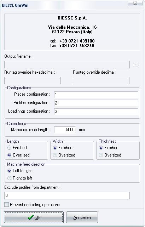This screenshot has height=227, width=145.
Task: Focus the Profiles configuration field
Action: point(96,103)
